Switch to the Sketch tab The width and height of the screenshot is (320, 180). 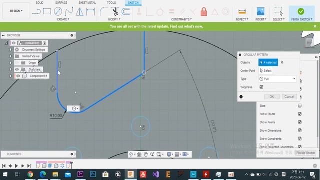click(133, 3)
